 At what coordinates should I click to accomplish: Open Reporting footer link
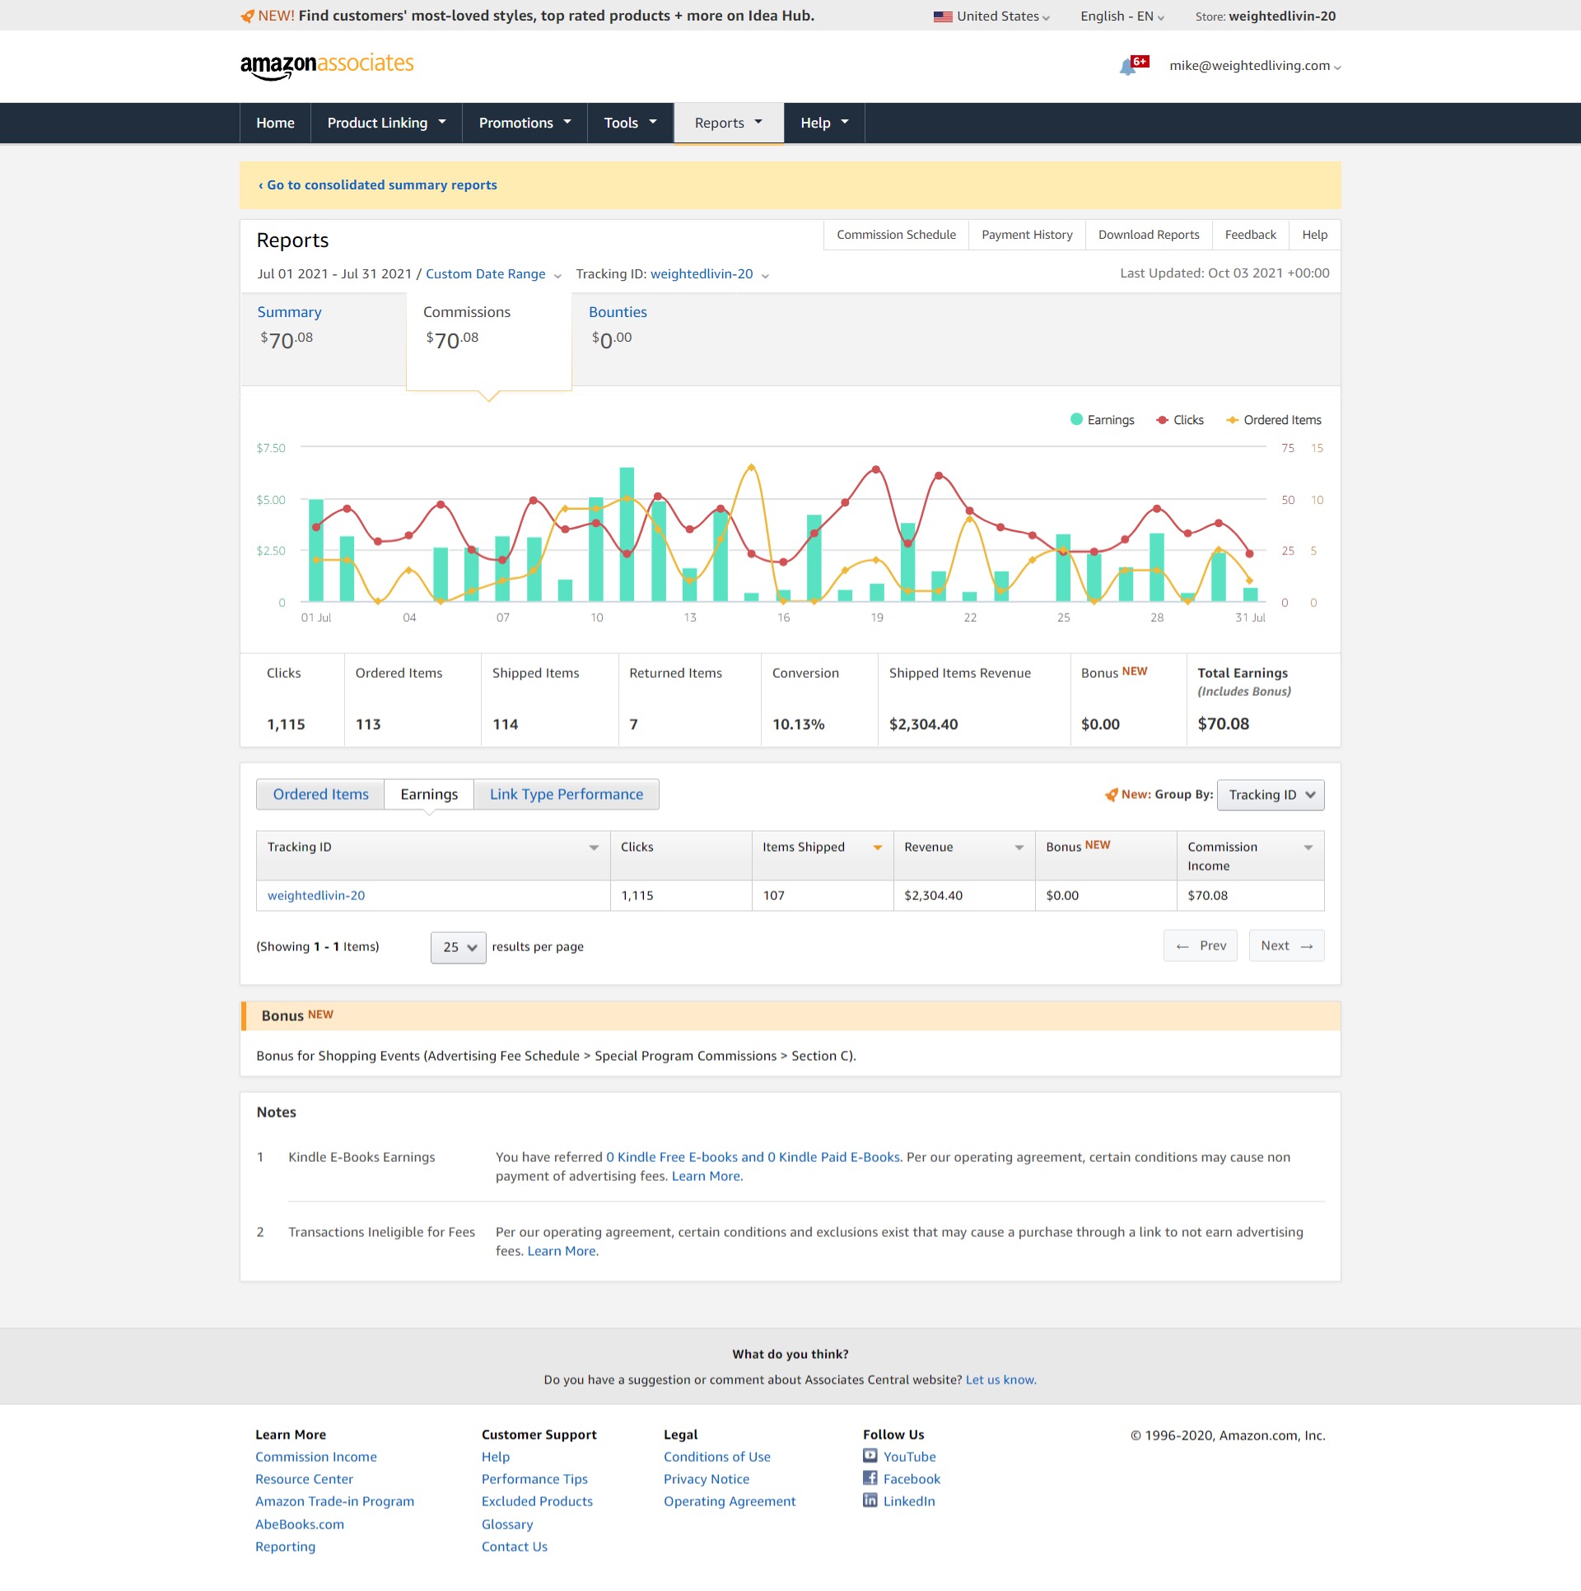point(285,1547)
